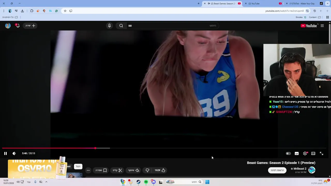The width and height of the screenshot is (331, 186).
Task: Focus the חיפוש search field
Action: tap(173, 26)
